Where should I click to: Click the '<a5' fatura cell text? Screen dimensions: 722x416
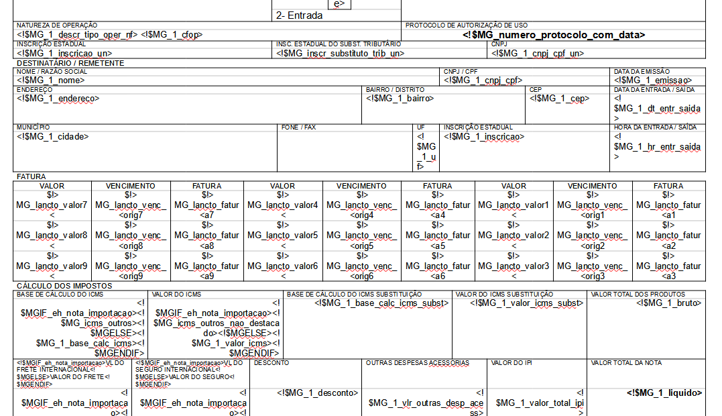click(438, 246)
